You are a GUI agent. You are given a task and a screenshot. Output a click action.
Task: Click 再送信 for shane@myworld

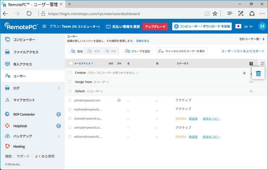pos(193,118)
